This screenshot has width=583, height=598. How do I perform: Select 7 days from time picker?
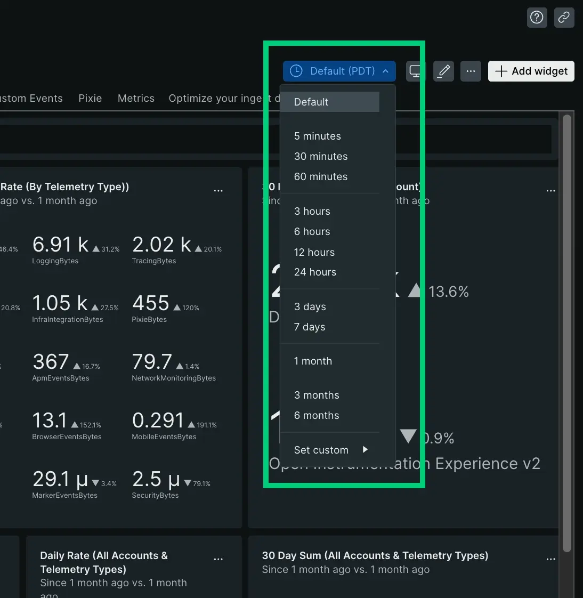click(x=310, y=327)
